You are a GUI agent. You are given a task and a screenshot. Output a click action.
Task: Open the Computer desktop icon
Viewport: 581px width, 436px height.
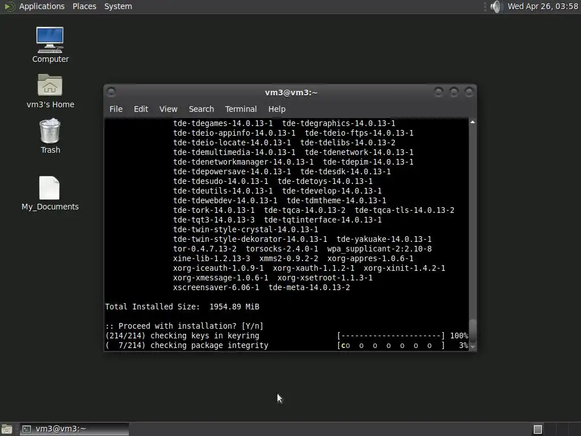[50, 45]
